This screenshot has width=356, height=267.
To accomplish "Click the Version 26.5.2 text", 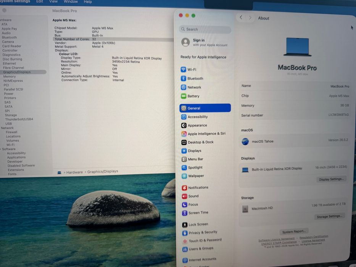I will [338, 140].
